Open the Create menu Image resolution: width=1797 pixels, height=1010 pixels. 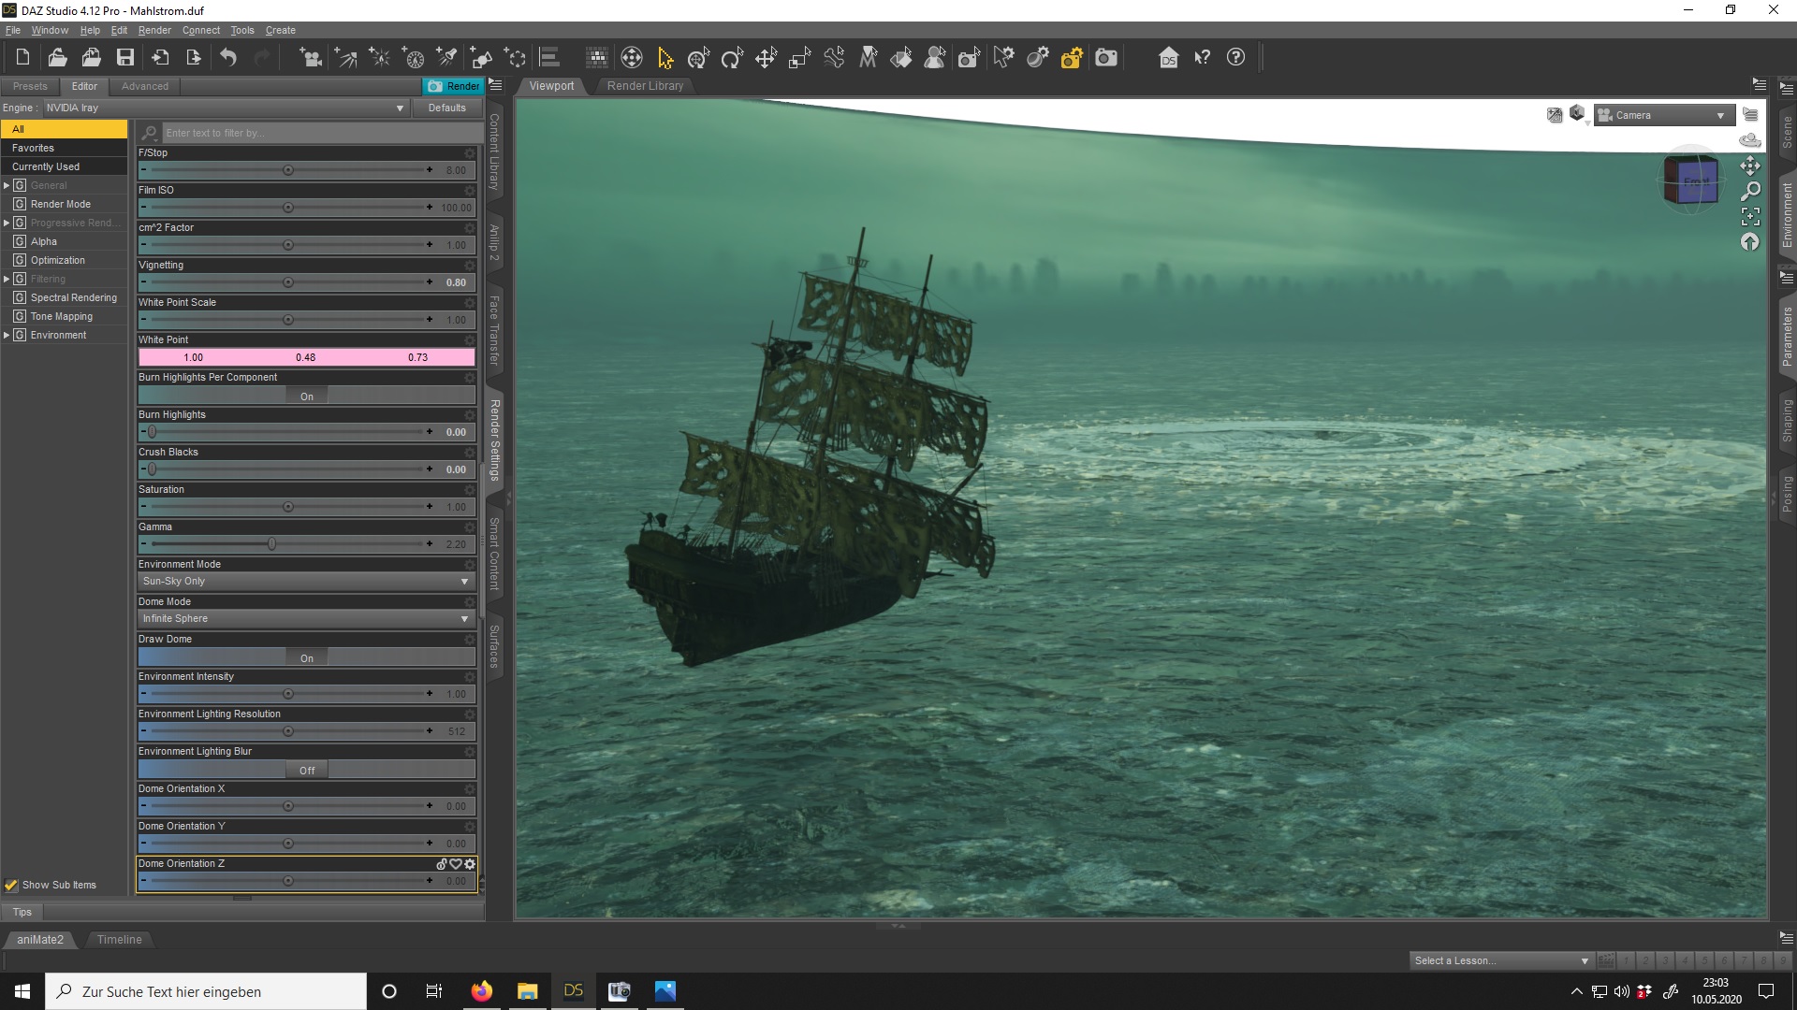tap(280, 30)
